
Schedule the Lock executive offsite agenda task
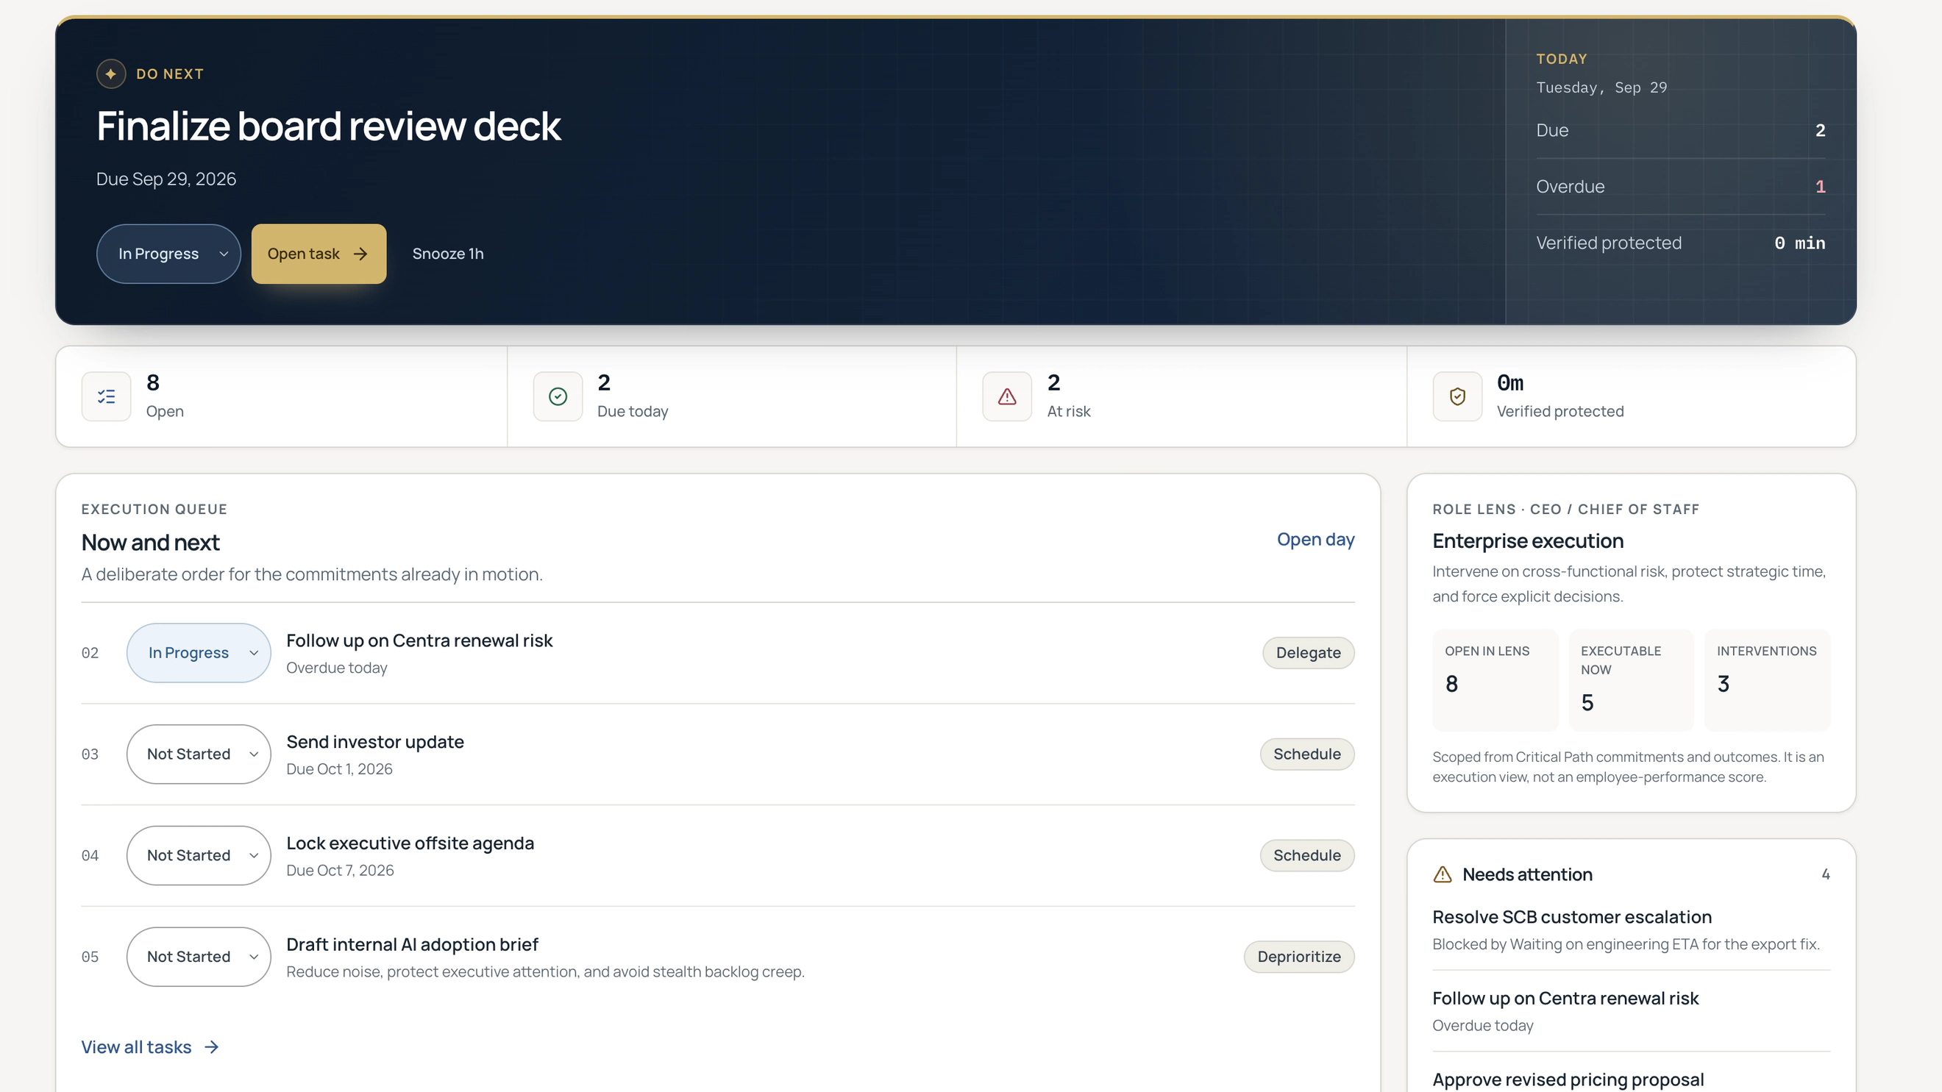coord(1307,855)
